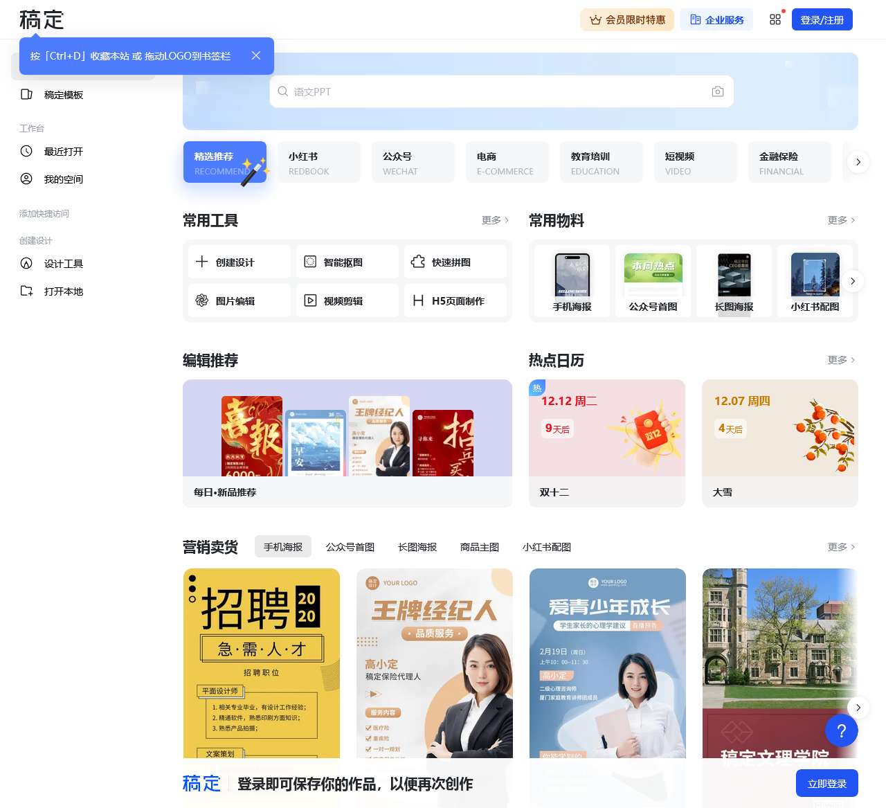This screenshot has height=808, width=886.
Task: Switch to 小红书 REDBOOK category tab
Action: coord(319,163)
